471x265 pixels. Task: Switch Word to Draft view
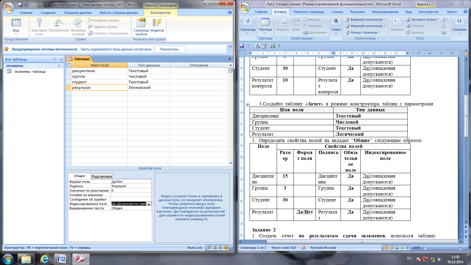[x=407, y=248]
